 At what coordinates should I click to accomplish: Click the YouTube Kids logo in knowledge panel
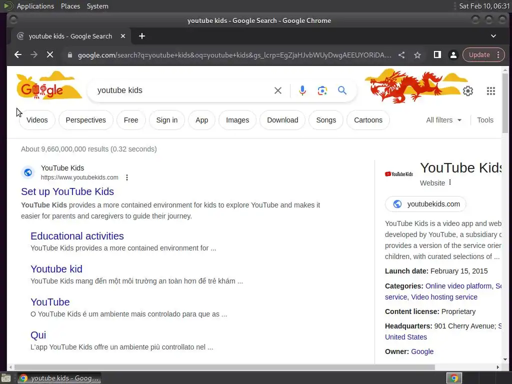[x=398, y=174]
